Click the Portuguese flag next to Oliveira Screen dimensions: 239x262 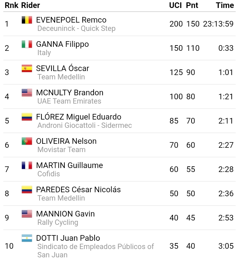[x=27, y=141]
